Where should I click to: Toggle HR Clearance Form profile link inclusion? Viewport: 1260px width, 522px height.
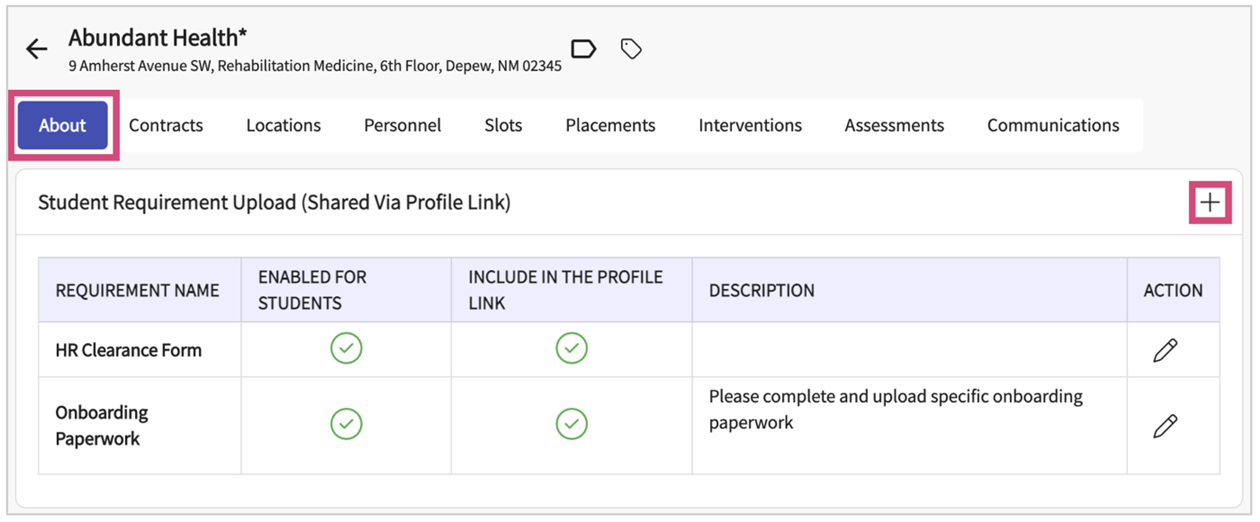coord(571,349)
